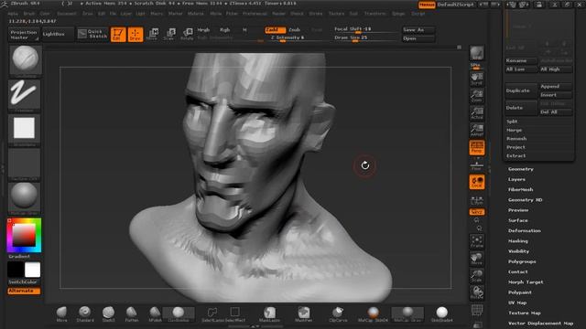Open the alpha selector with white square
586x329 pixels.
(x=24, y=130)
